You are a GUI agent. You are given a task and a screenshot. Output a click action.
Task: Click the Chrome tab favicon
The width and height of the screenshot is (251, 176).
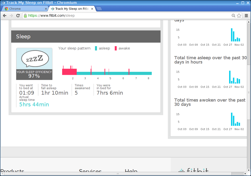6,9
